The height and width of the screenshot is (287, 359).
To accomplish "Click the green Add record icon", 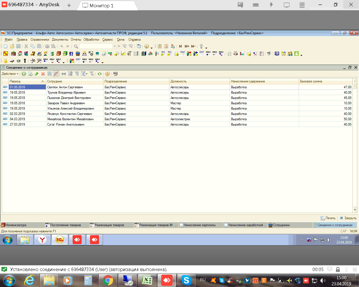I will [x=24, y=74].
